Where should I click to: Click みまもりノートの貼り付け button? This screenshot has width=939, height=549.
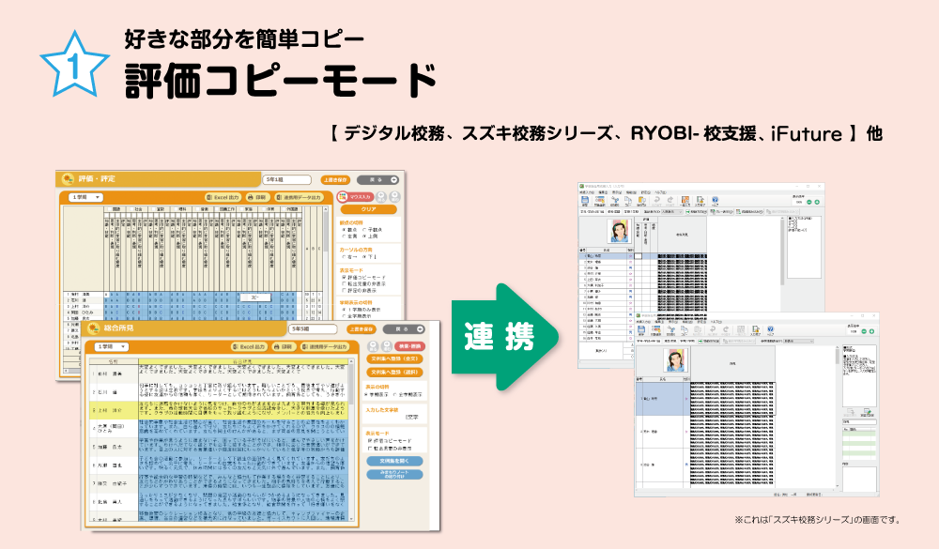[394, 474]
